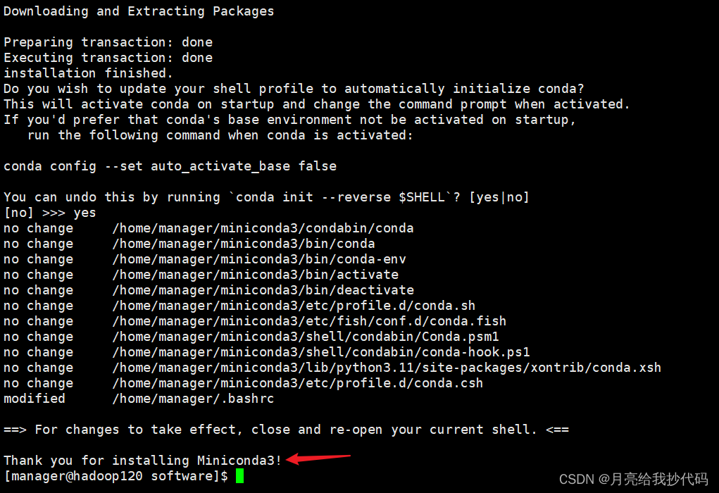The width and height of the screenshot is (719, 493).
Task: Click the green terminal cursor block
Action: point(240,476)
